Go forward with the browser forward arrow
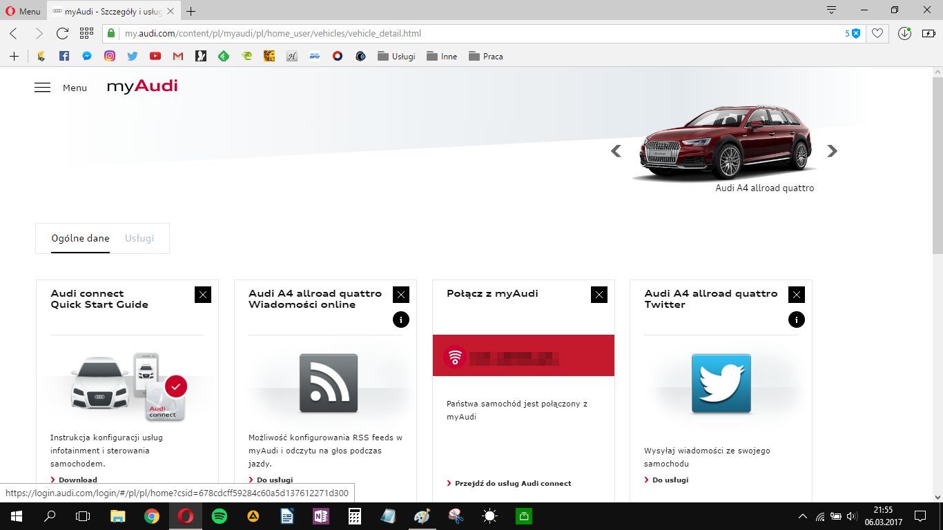The width and height of the screenshot is (943, 530). [x=39, y=33]
